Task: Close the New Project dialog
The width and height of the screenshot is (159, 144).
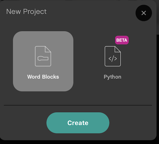Action: 143,13
